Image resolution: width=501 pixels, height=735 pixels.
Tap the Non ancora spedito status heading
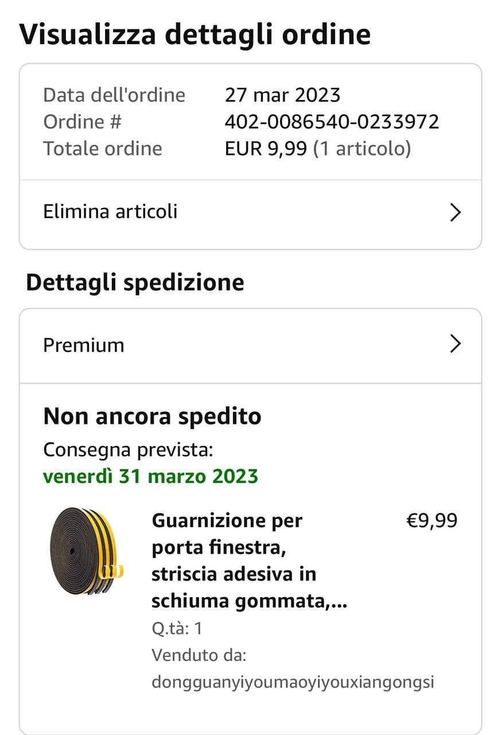(152, 416)
